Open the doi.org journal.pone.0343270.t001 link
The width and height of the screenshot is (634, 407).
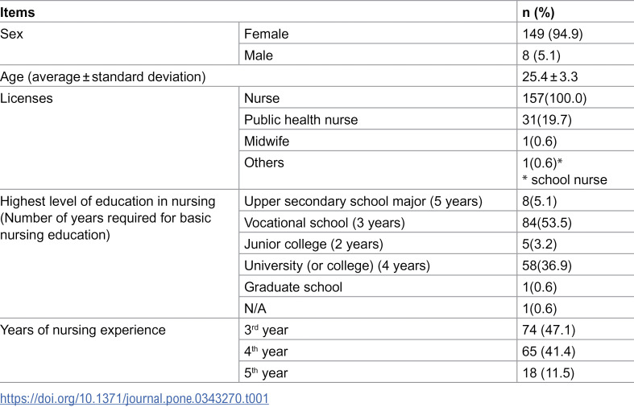[x=135, y=398]
